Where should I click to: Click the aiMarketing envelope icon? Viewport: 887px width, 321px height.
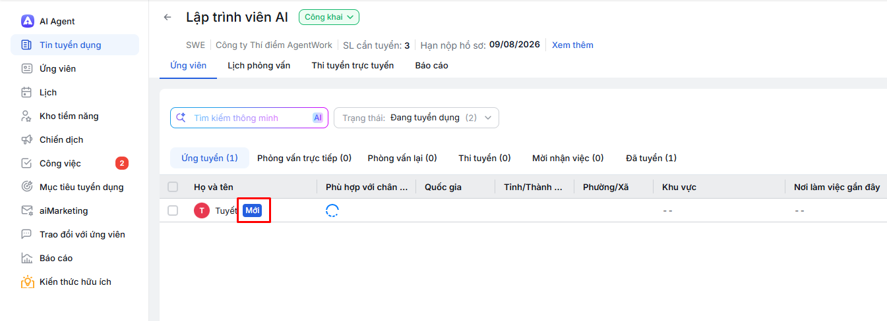(27, 210)
